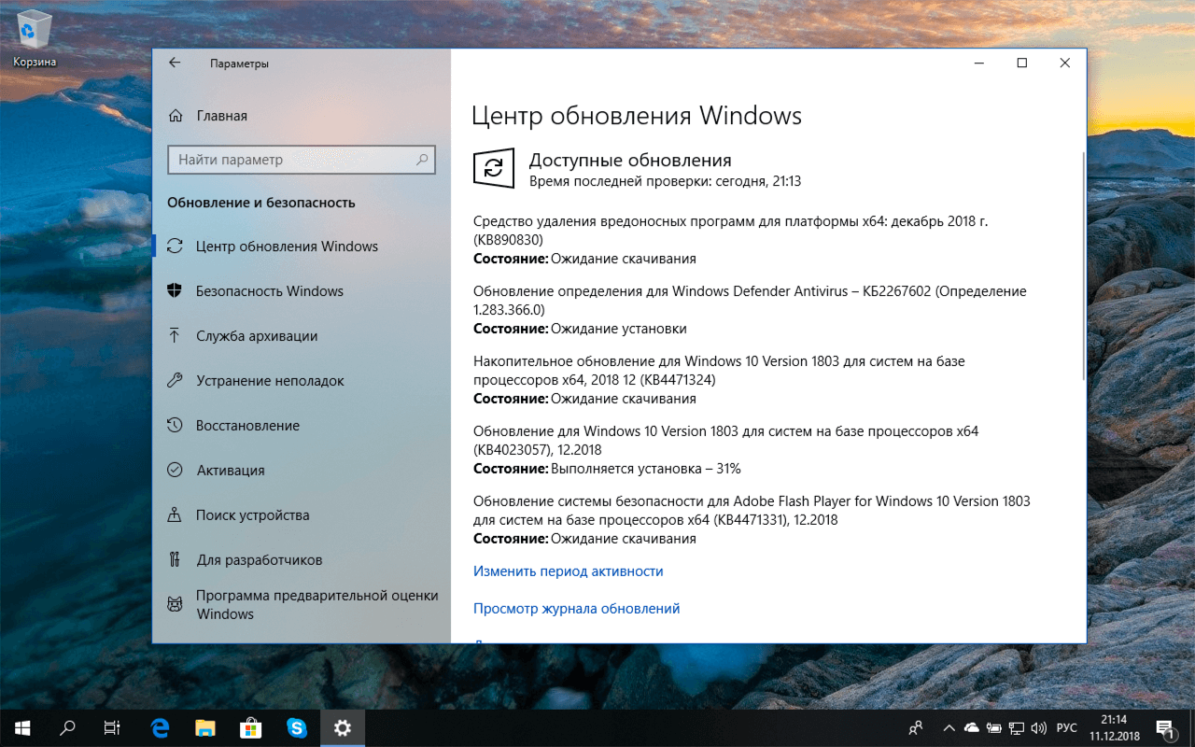The image size is (1195, 747).
Task: Open Устранение неполадок wrench icon
Action: [178, 380]
